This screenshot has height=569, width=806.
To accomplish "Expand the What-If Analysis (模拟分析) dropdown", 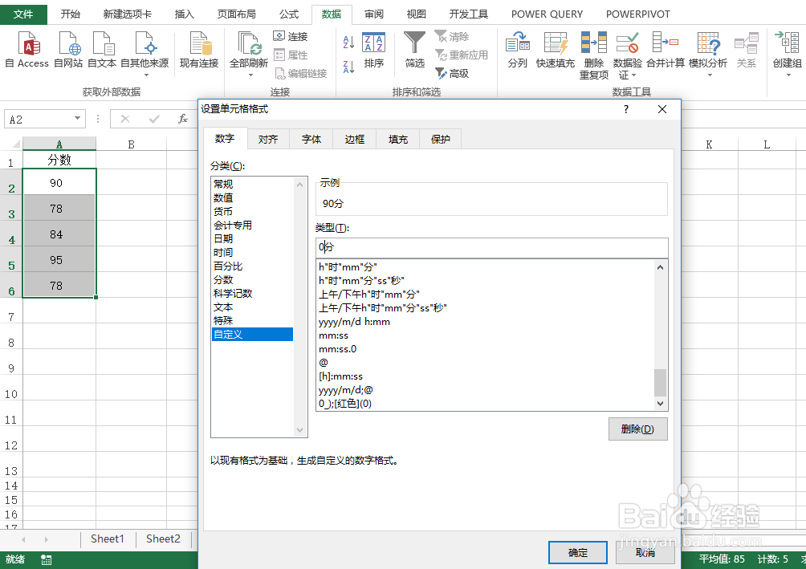I will (708, 75).
